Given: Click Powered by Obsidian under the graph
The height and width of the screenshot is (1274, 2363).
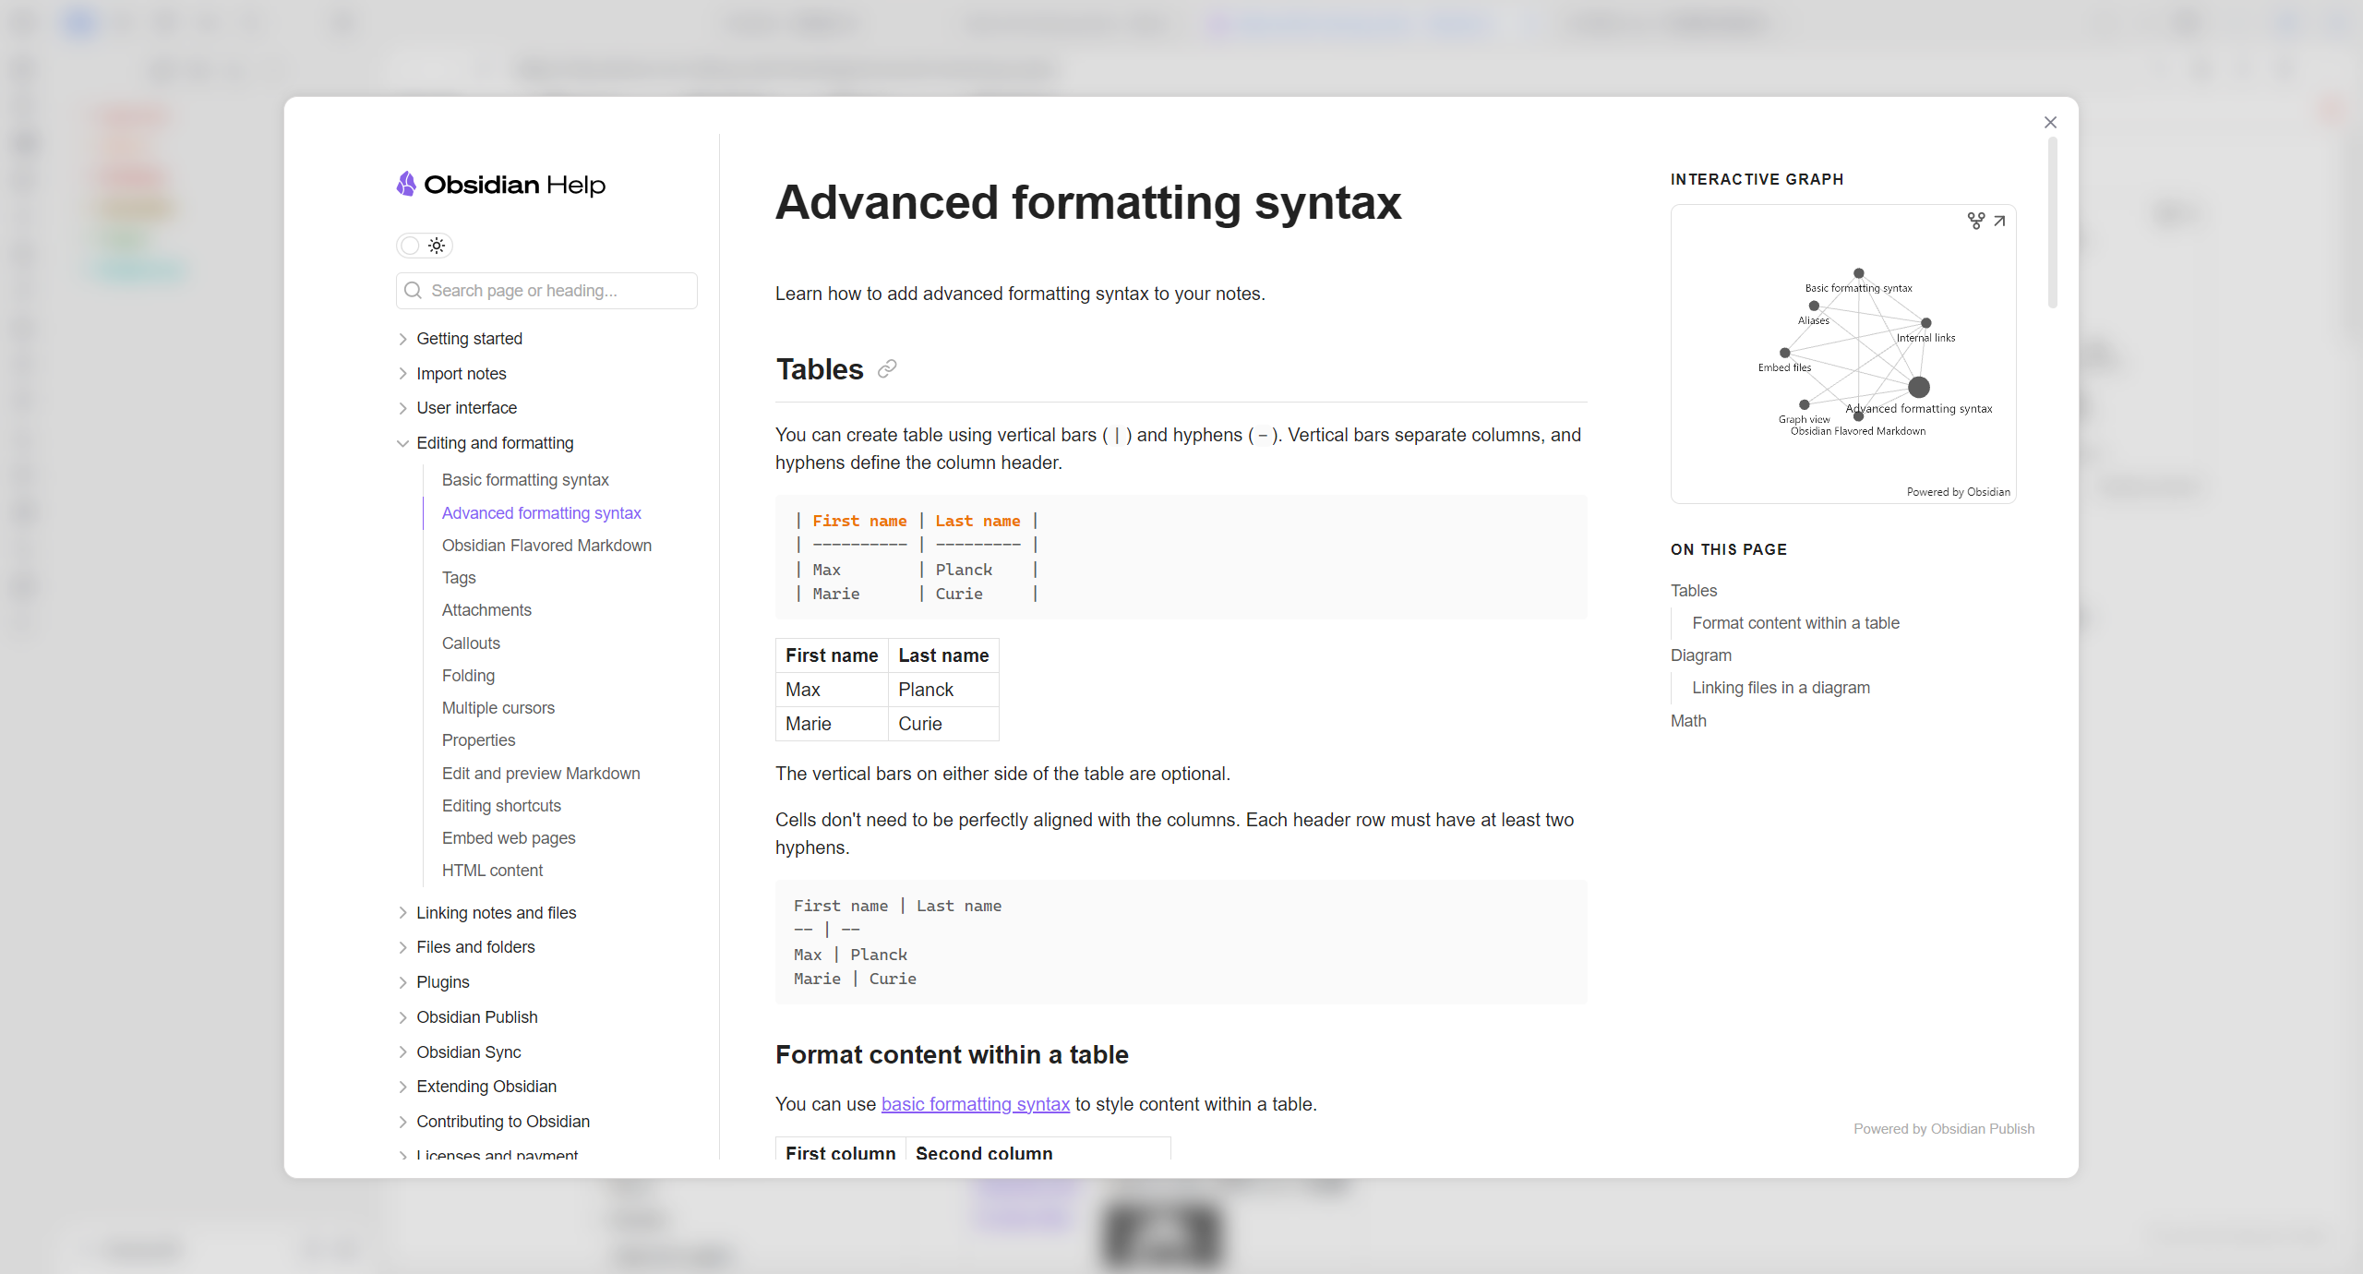Looking at the screenshot, I should [x=1957, y=491].
